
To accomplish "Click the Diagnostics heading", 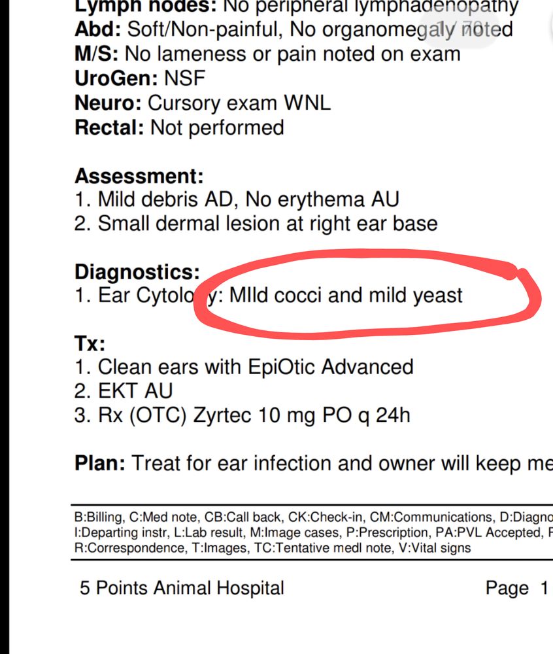I will [137, 271].
